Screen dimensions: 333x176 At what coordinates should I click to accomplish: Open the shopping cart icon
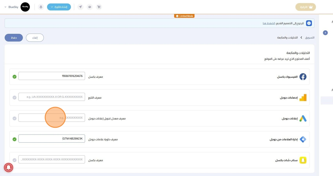point(99,7)
